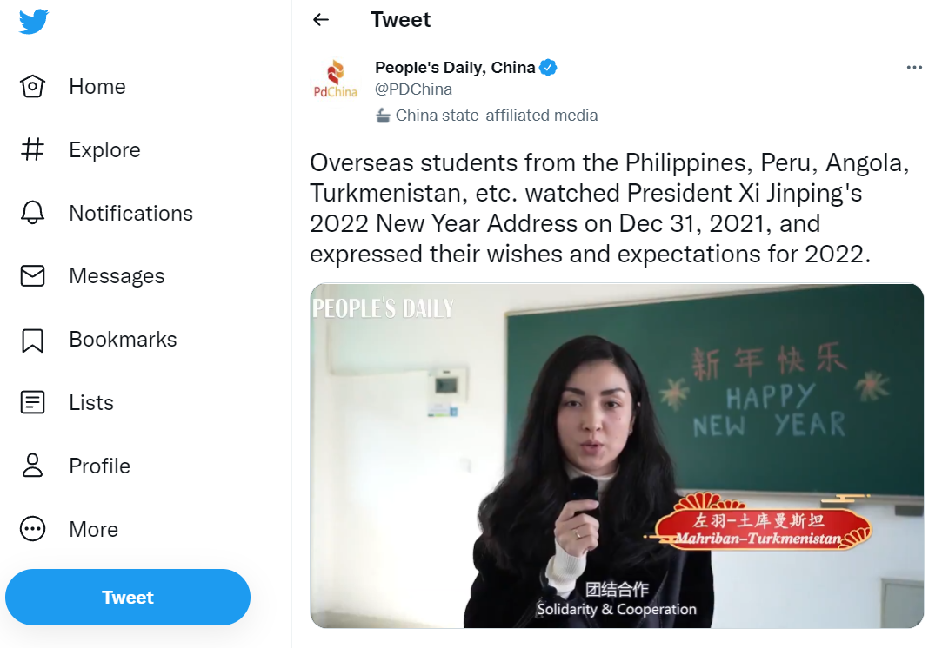Select the Explore menu label
Screen dimensions: 942x648
coord(104,150)
